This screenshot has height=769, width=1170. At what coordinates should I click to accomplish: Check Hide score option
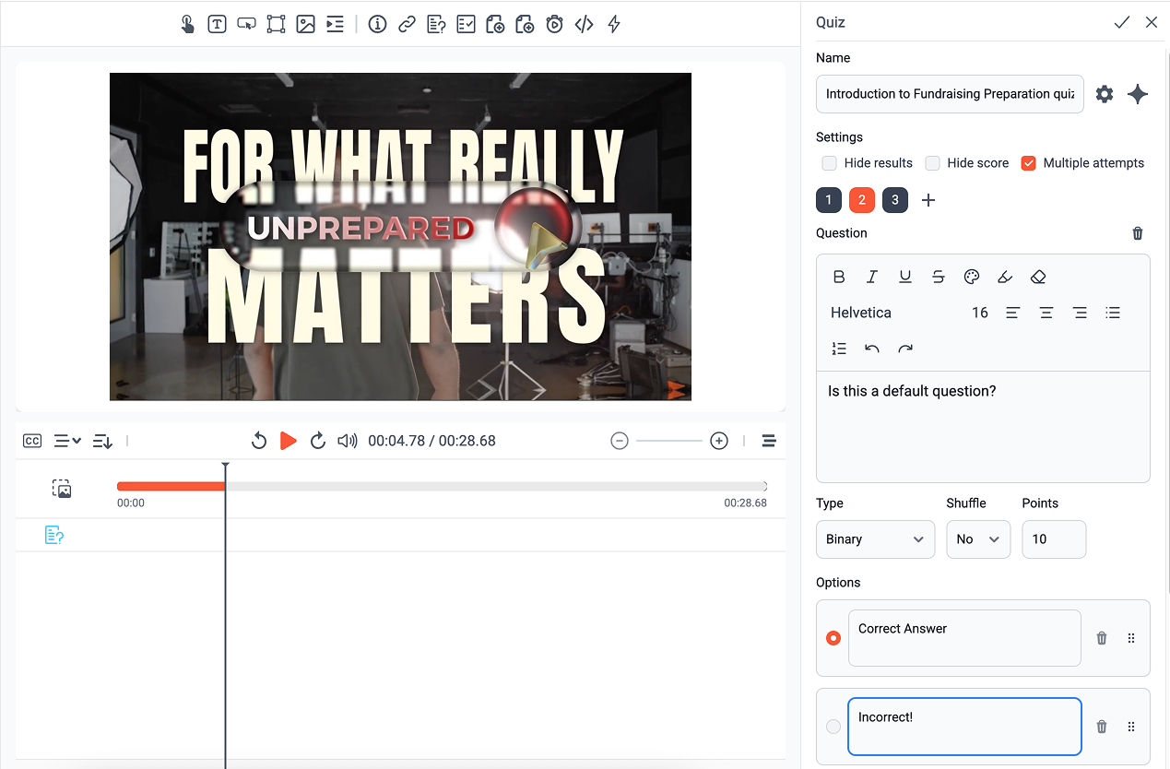click(x=933, y=163)
